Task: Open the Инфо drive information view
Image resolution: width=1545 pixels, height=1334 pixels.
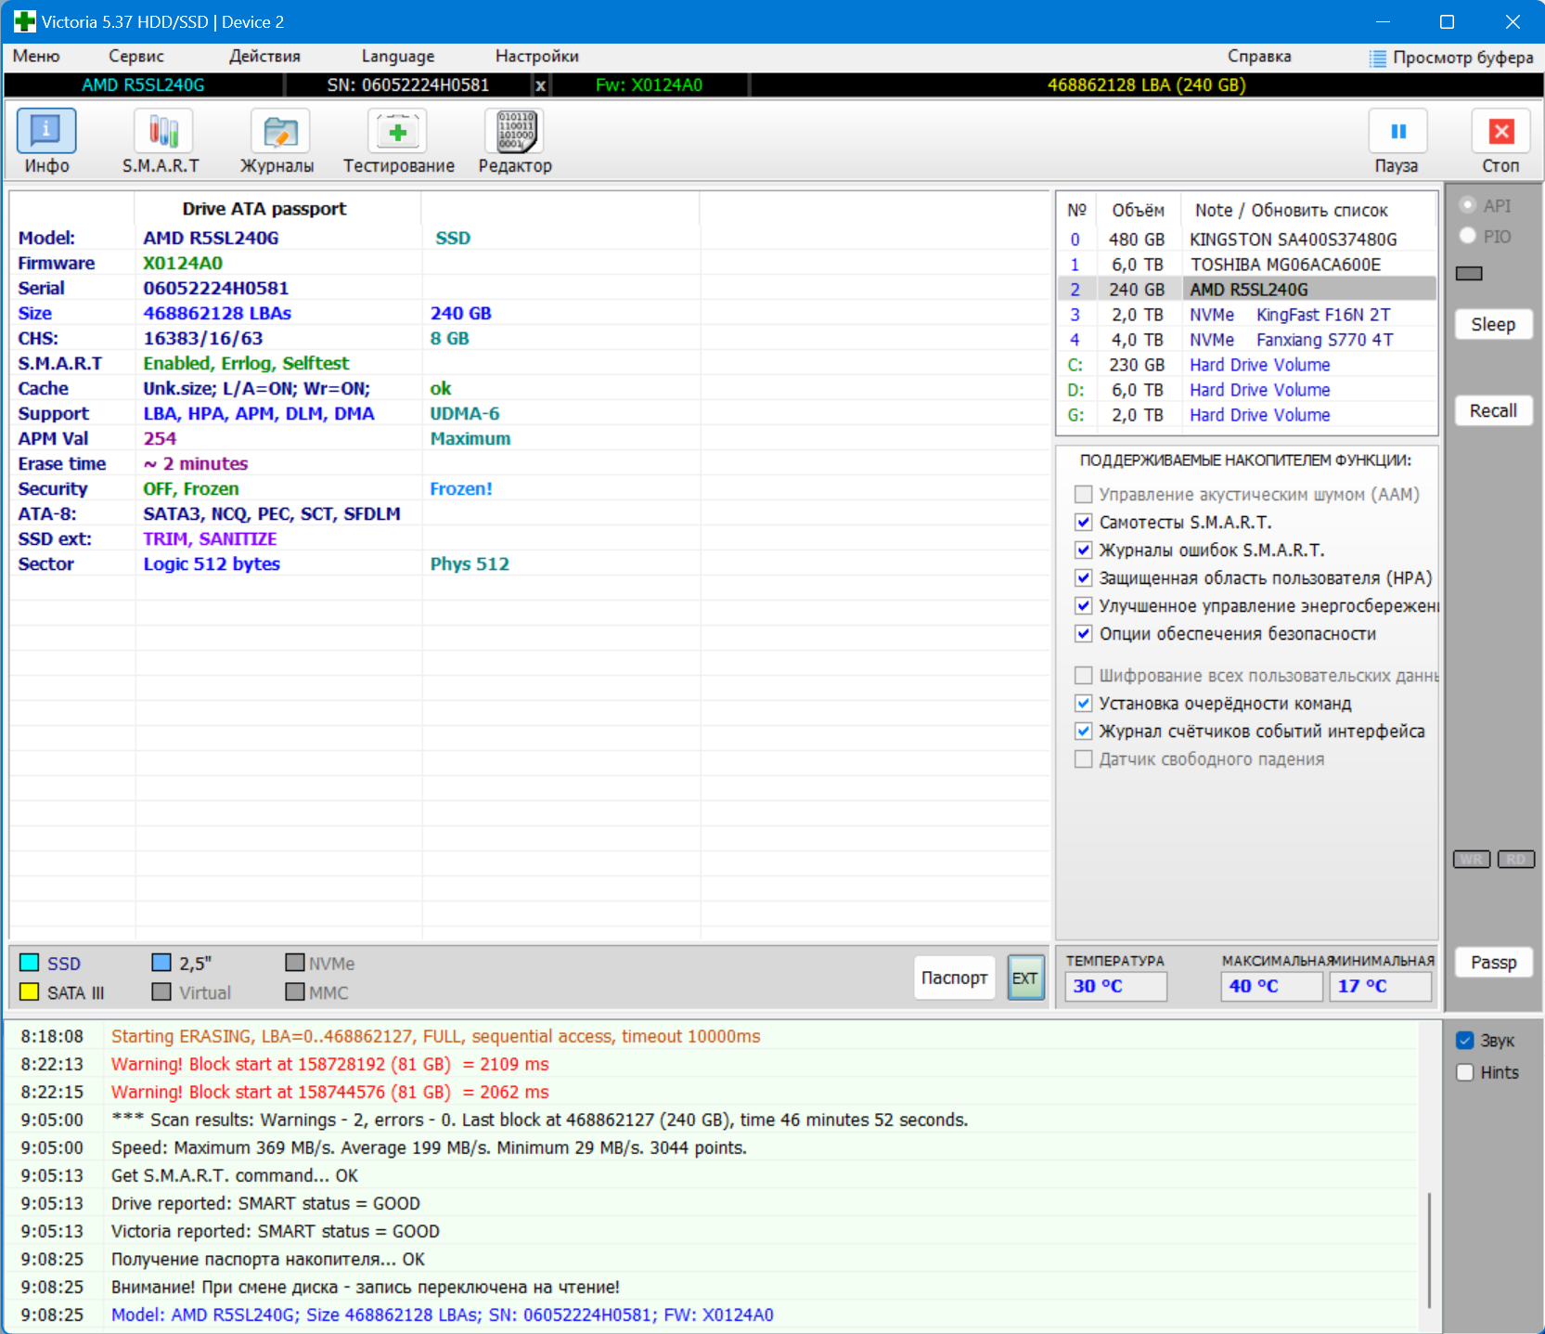Action: point(46,131)
